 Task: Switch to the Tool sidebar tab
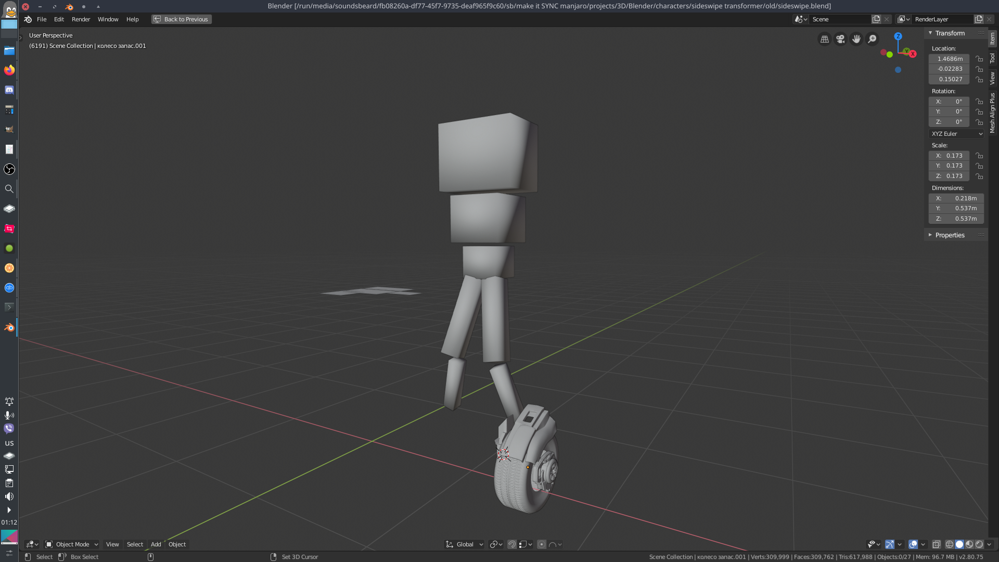click(993, 58)
